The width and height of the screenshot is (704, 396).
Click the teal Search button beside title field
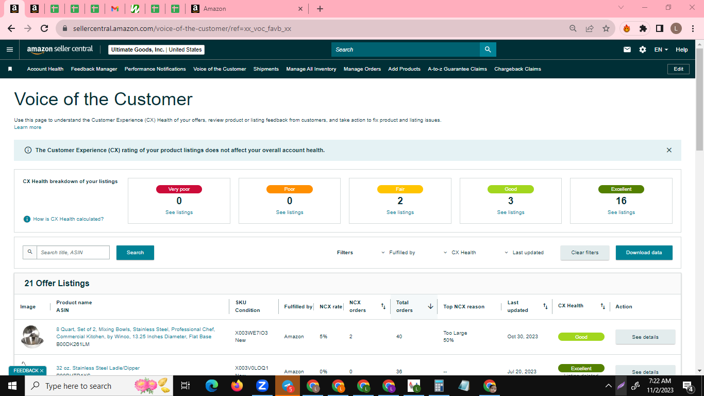point(135,253)
